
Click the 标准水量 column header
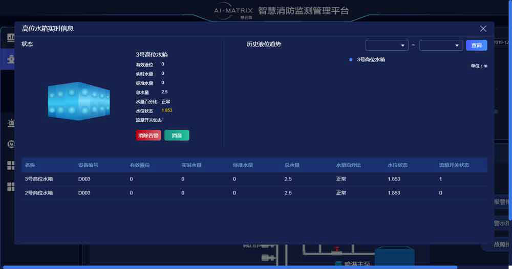[243, 165]
